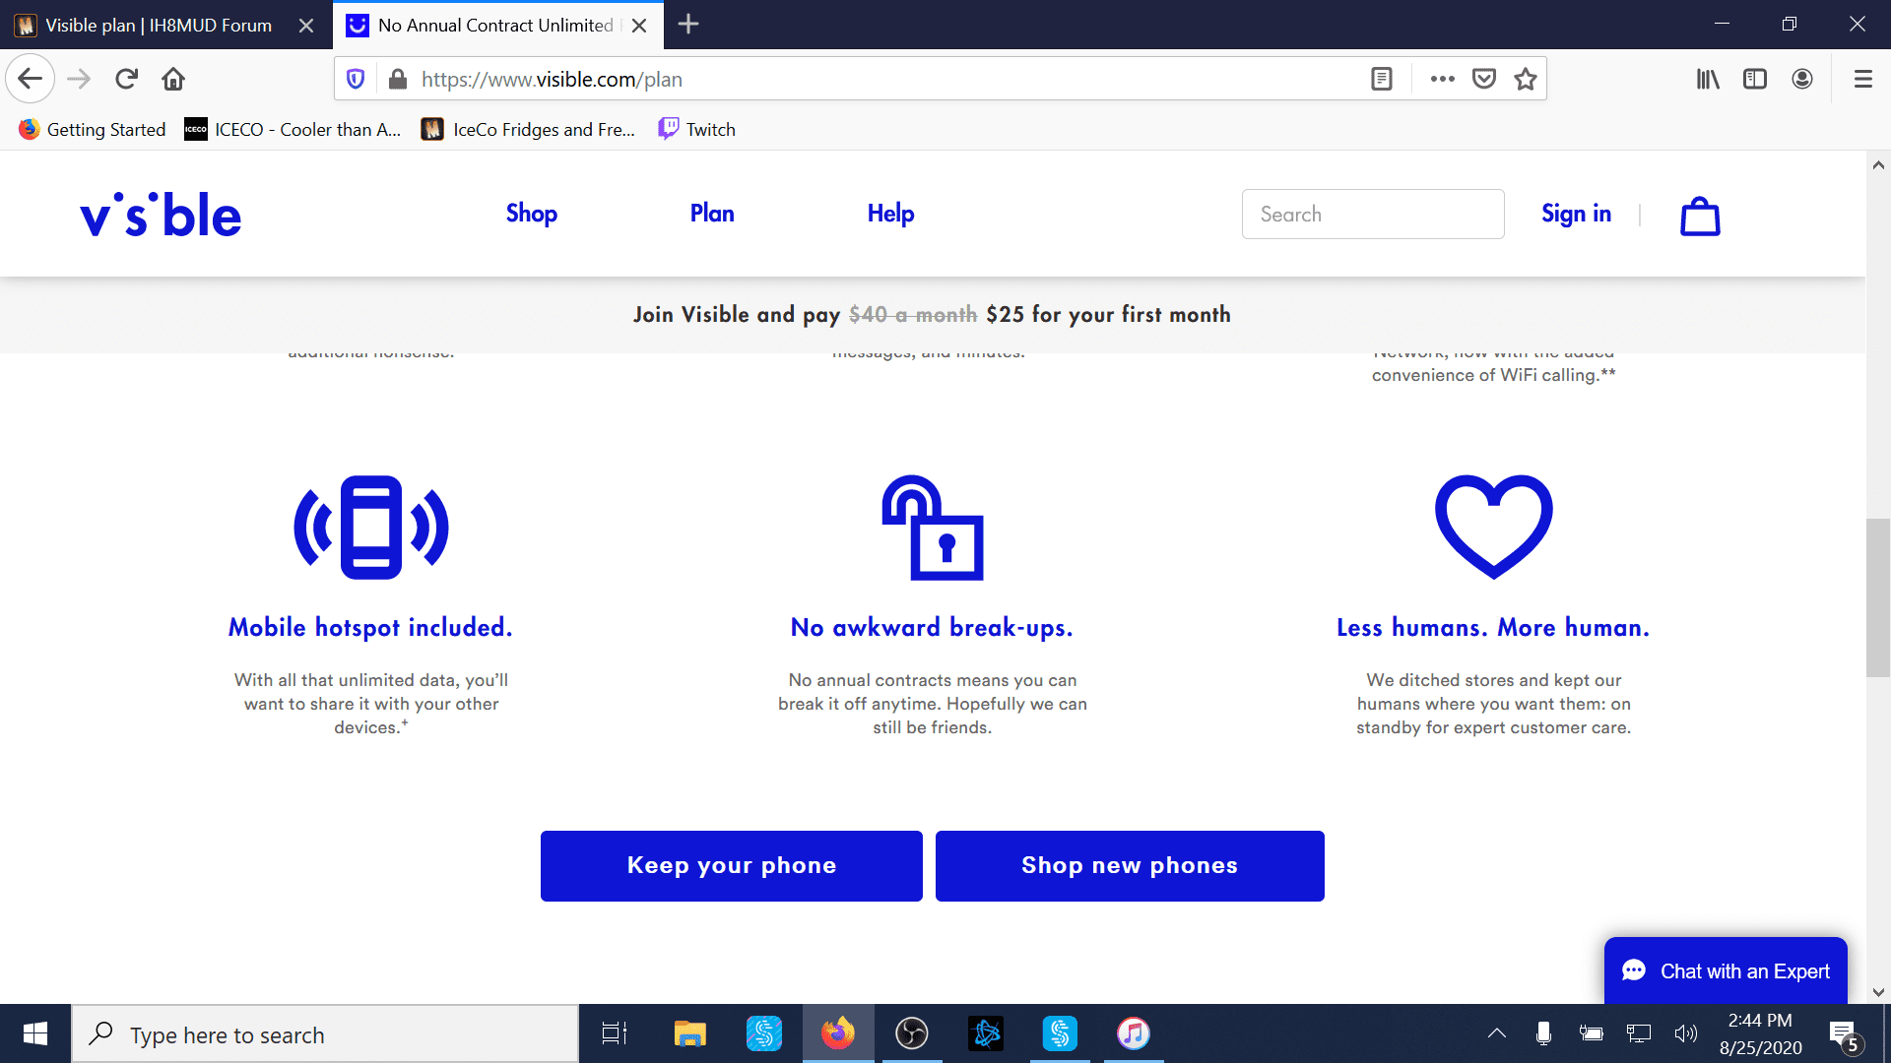
Task: Close the Visible plan IH8MUD Forum tab
Action: 306,26
